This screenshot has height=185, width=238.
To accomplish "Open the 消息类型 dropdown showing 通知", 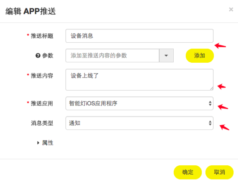I will [139, 123].
